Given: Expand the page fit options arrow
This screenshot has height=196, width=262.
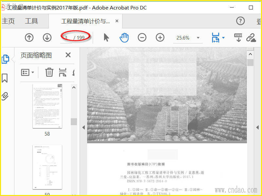Looking at the screenshot, I should click(223, 38).
